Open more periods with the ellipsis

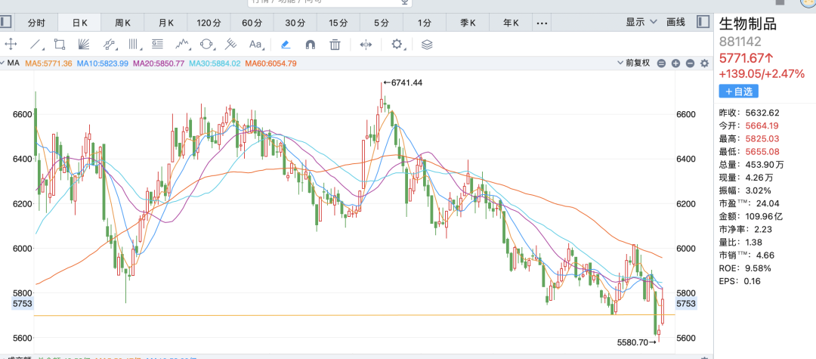click(x=542, y=23)
